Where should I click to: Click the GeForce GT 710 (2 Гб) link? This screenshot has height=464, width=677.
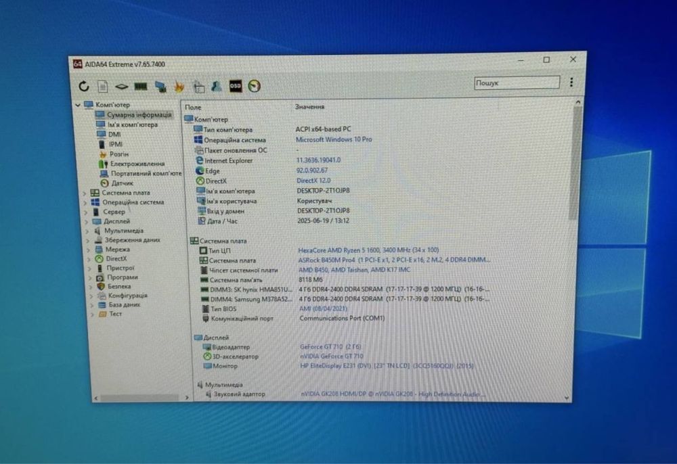pos(331,347)
